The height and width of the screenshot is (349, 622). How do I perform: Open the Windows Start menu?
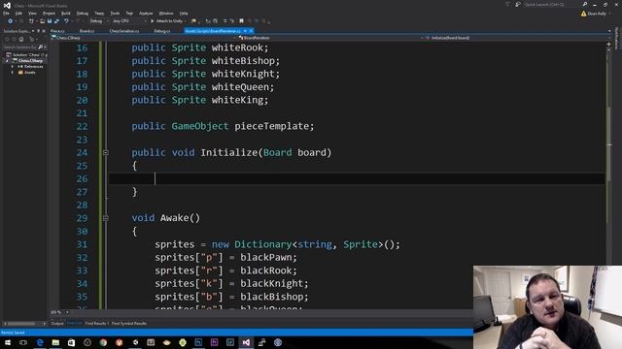pos(8,342)
